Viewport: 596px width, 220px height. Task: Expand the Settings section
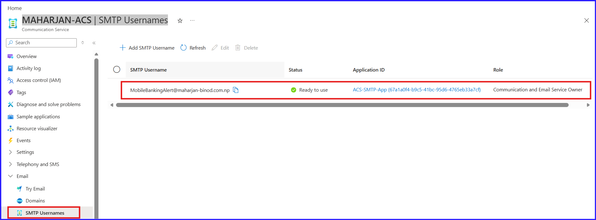(10, 152)
